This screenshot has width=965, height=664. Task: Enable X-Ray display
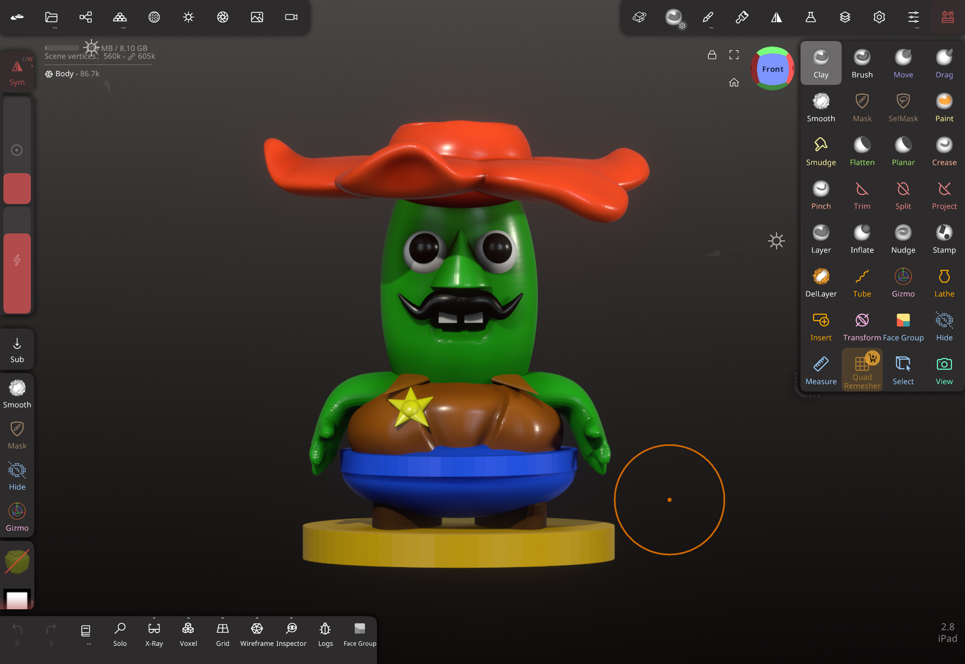click(x=154, y=634)
